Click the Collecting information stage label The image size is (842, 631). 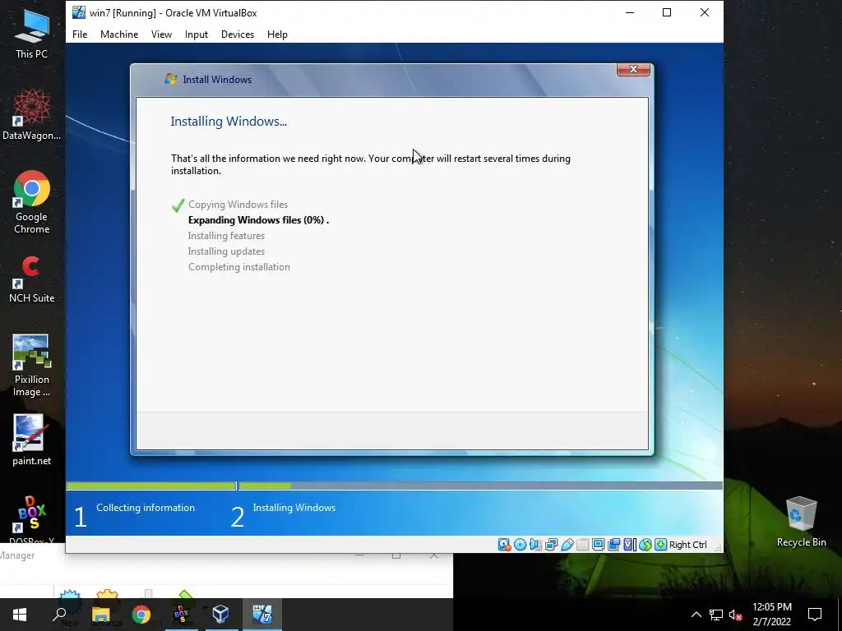click(146, 508)
